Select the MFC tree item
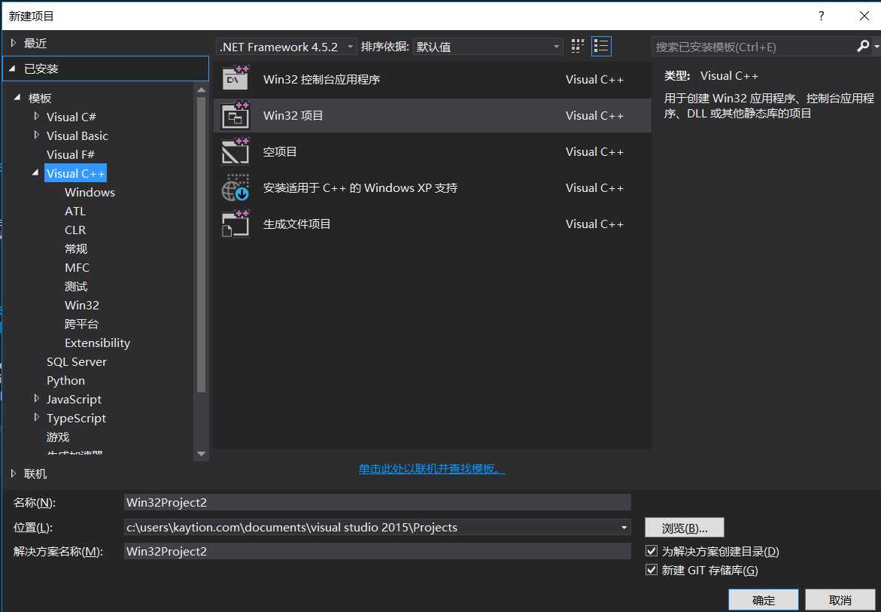This screenshot has height=612, width=881. (x=77, y=267)
